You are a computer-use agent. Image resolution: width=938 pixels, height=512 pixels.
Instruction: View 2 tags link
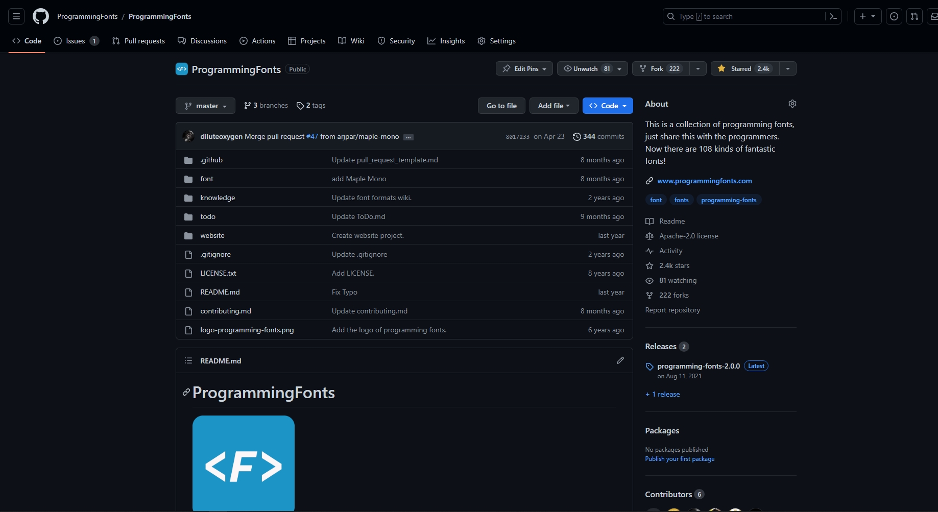click(311, 105)
